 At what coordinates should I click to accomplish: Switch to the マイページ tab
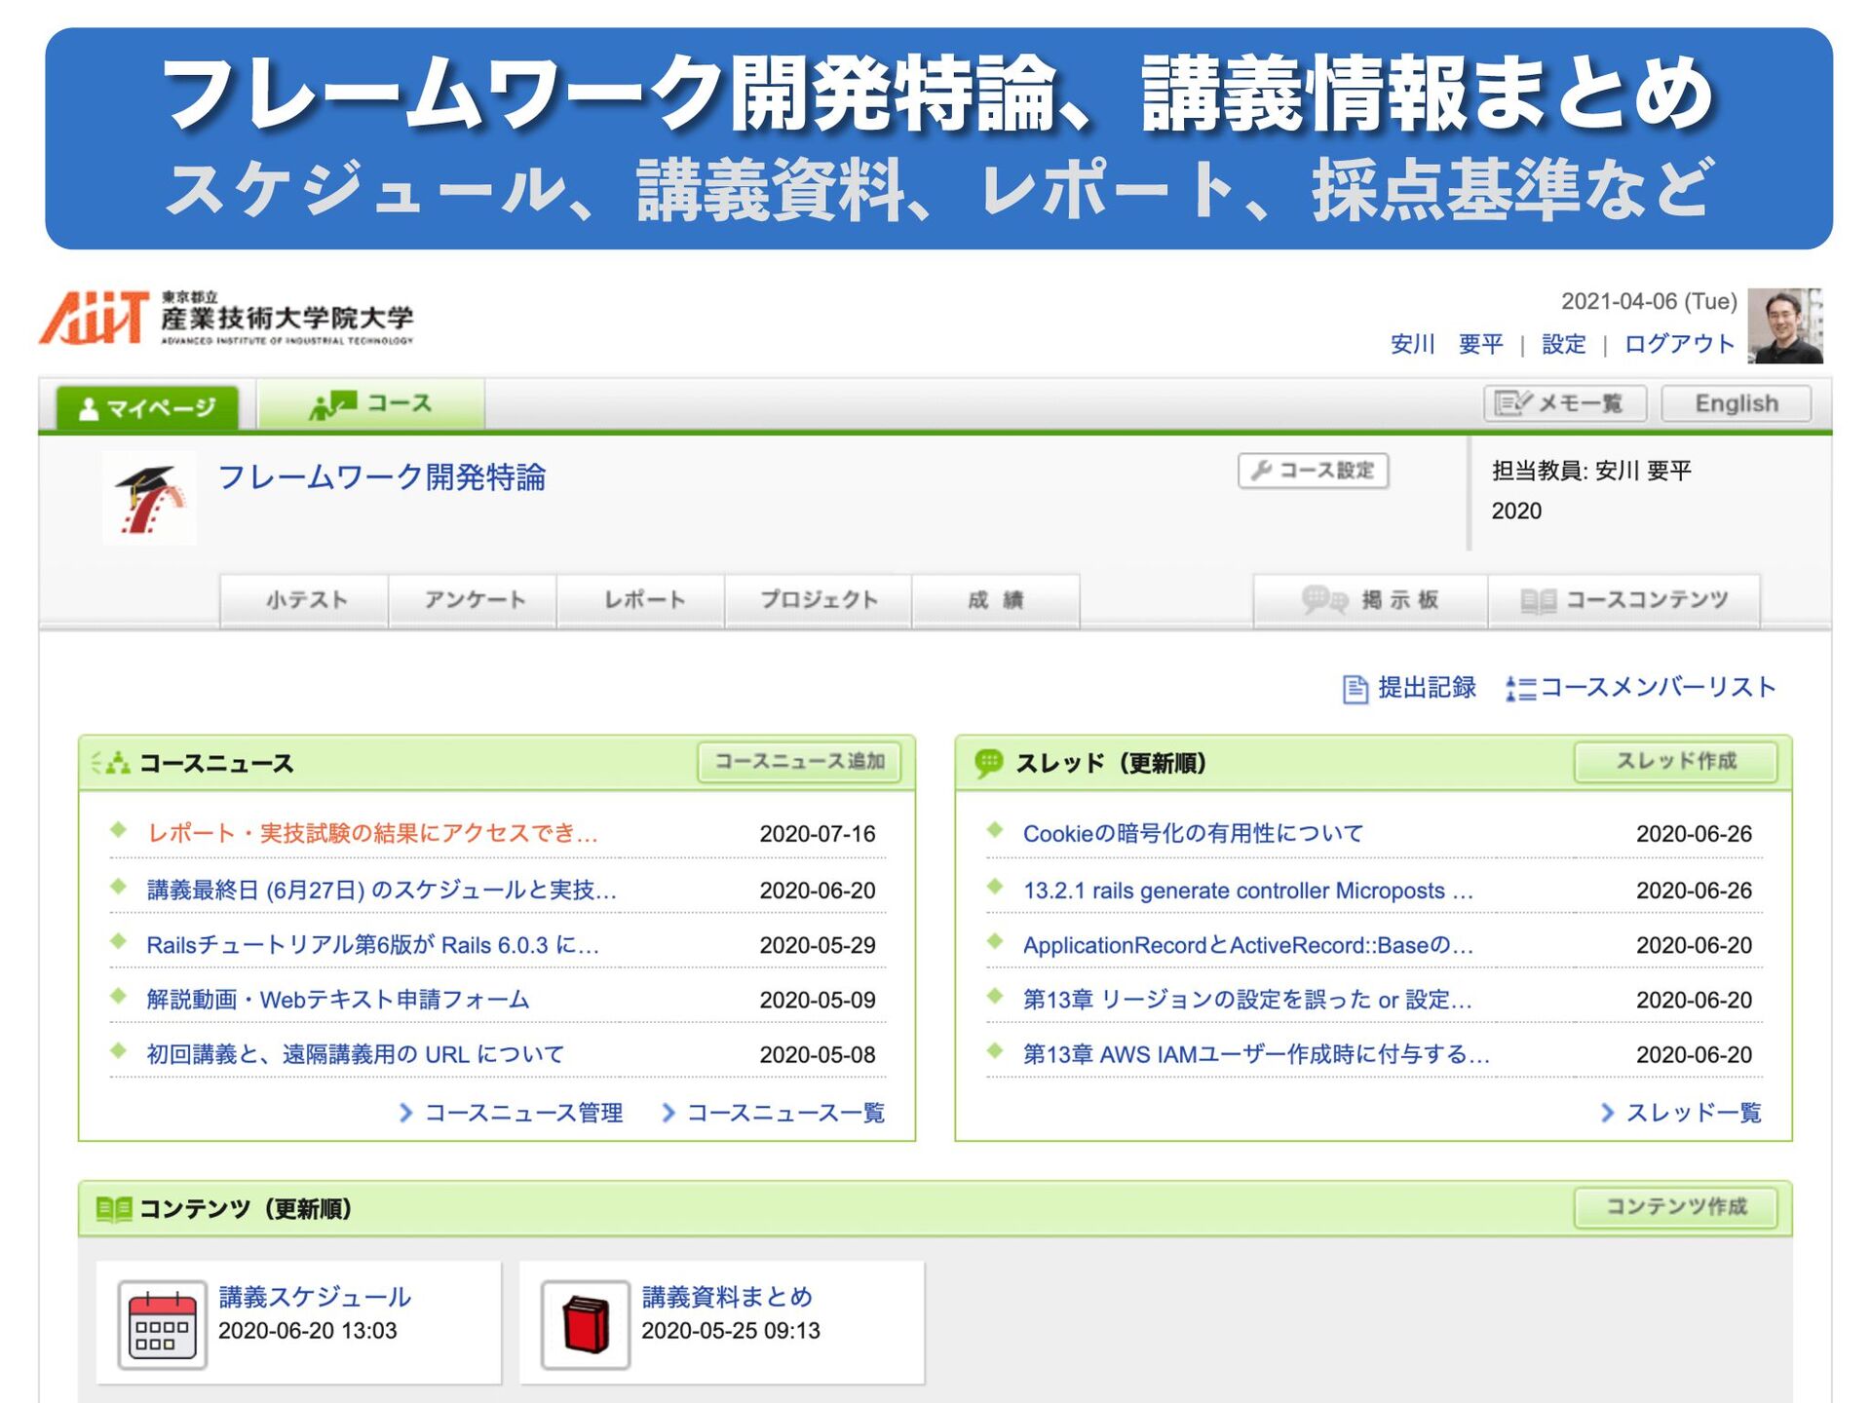tap(147, 407)
